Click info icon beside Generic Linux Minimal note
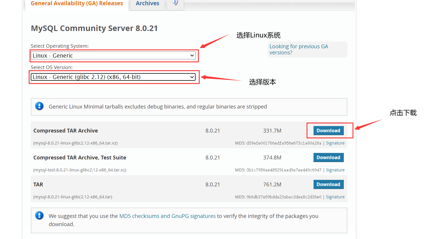The width and height of the screenshot is (443, 239). [x=39, y=106]
